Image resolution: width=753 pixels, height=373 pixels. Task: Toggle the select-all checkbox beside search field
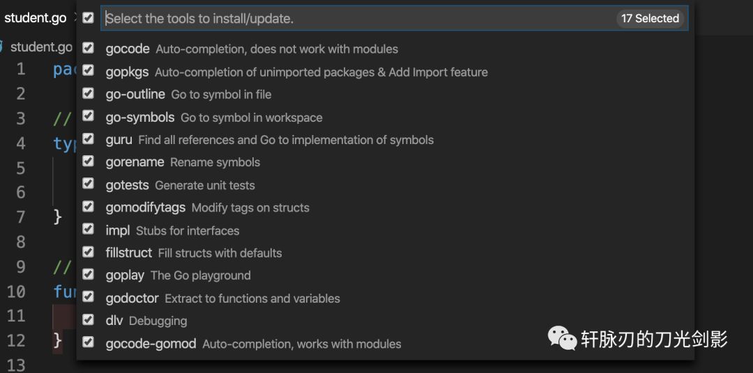pos(88,18)
